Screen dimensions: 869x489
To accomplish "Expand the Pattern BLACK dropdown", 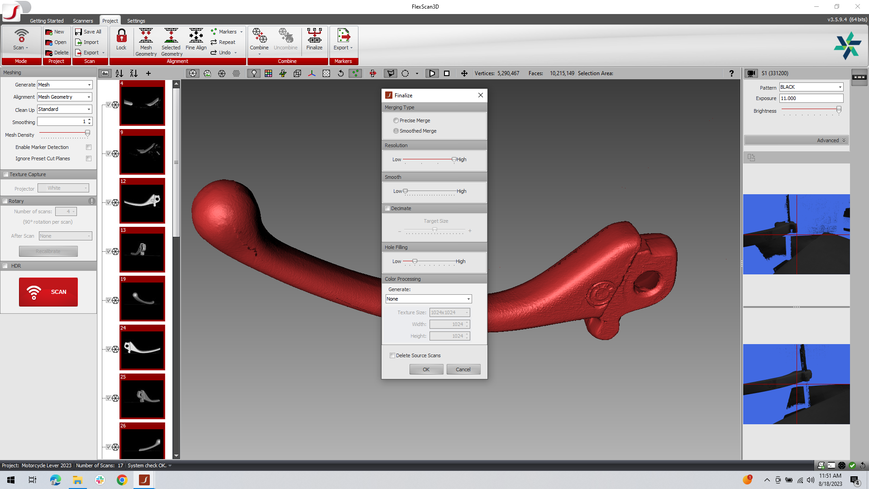I will pos(811,87).
